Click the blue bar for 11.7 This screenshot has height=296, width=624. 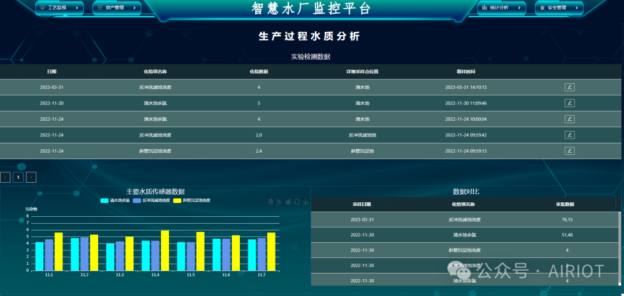[262, 254]
